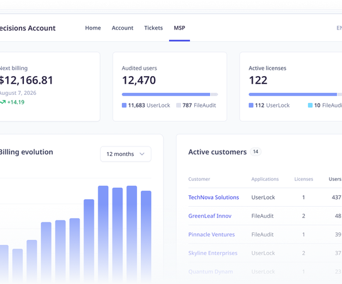Click the +14.19 billing change value

pyautogui.click(x=16, y=102)
